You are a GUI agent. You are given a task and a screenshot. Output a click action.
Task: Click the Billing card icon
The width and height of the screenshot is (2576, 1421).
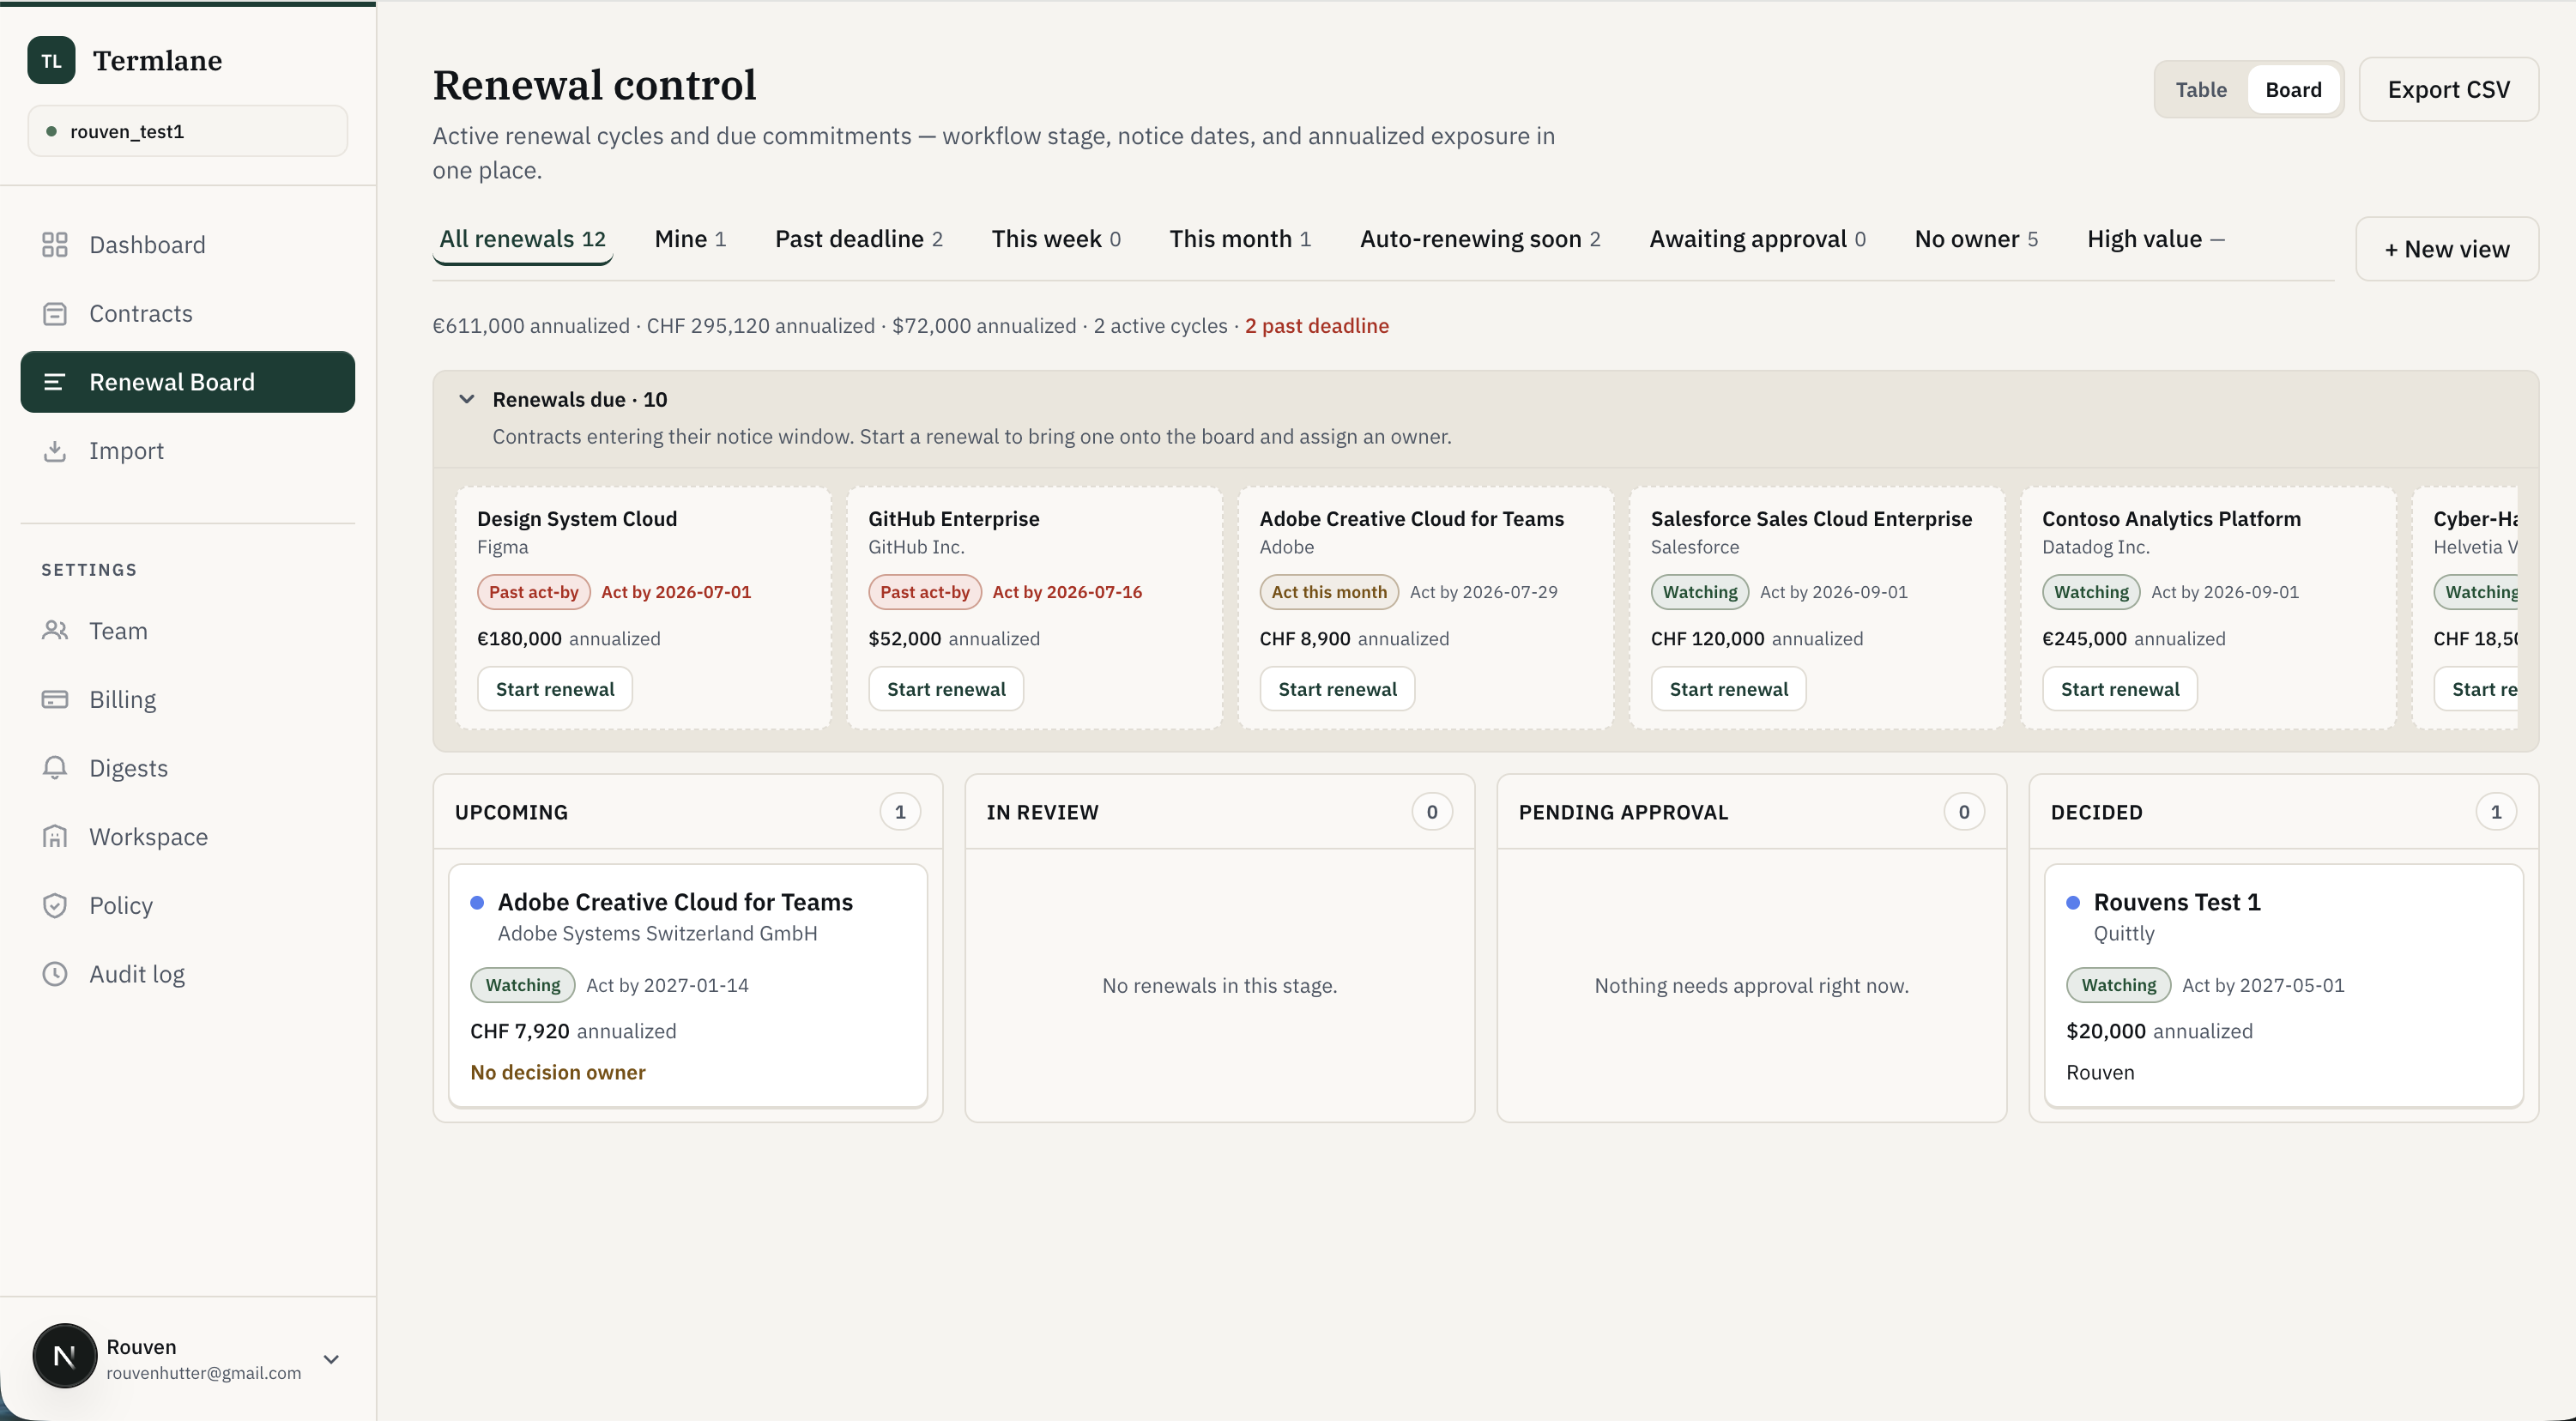[55, 700]
